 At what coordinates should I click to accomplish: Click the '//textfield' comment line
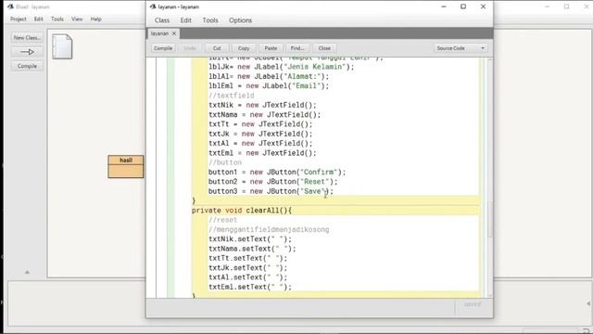click(232, 96)
